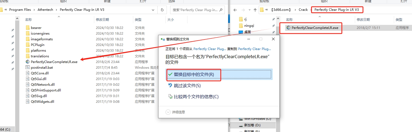This screenshot has width=412, height=132.
Task: Click Perfectly Clear Plug-in LR V3 in right address bar
Action: pyautogui.click(x=337, y=10)
